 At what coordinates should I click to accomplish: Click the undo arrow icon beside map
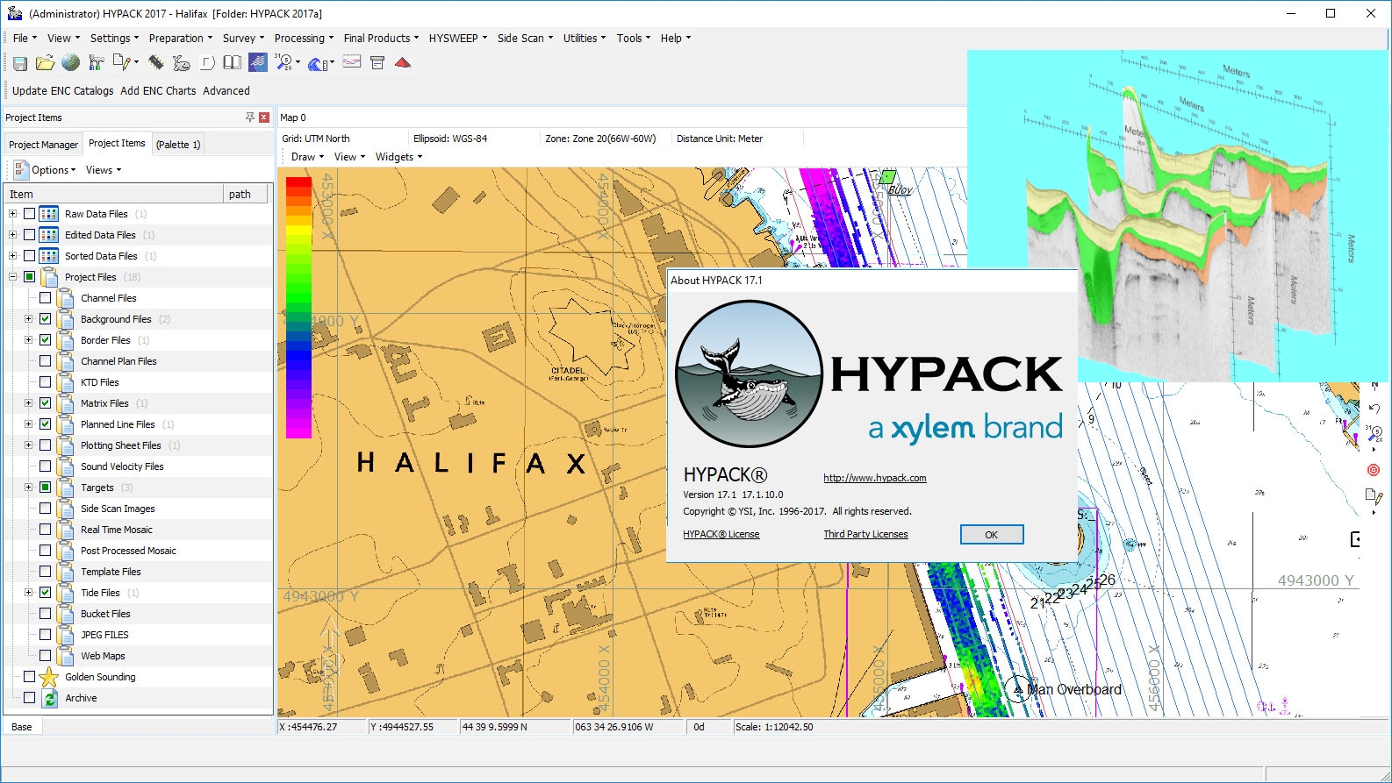[1374, 409]
